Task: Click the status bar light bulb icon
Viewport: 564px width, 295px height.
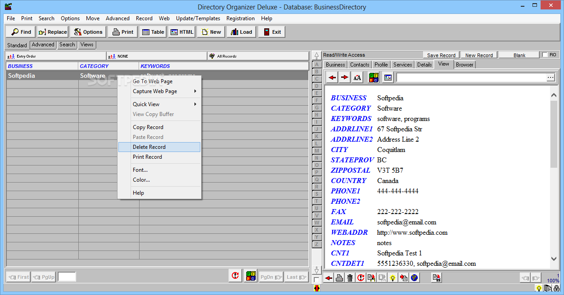Action: click(x=538, y=288)
